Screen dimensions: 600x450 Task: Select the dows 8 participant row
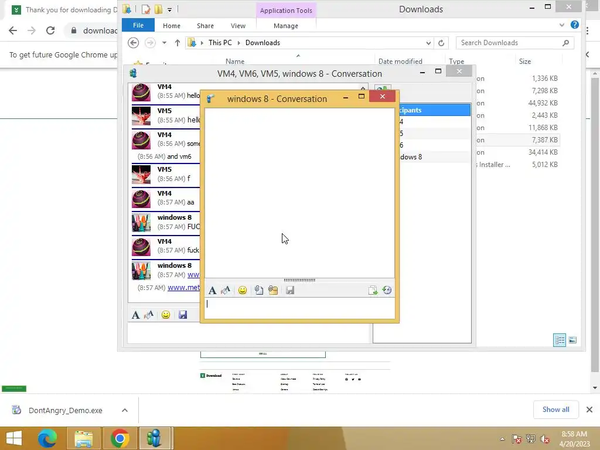435,157
